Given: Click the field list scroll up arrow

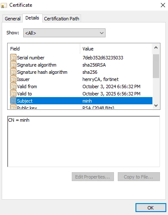Looking at the screenshot, I should click(156, 47).
